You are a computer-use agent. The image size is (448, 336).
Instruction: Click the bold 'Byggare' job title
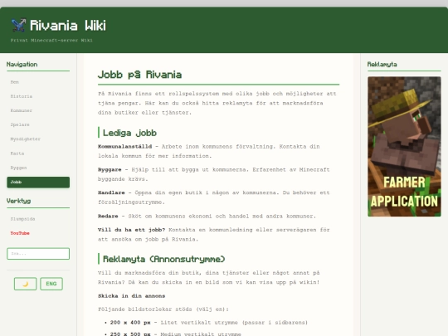click(110, 170)
